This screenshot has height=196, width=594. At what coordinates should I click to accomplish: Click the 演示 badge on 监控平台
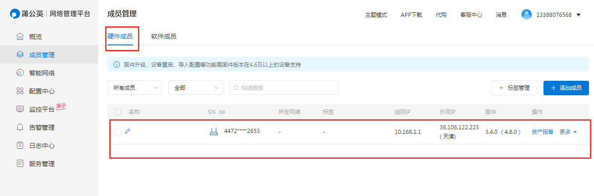point(61,107)
